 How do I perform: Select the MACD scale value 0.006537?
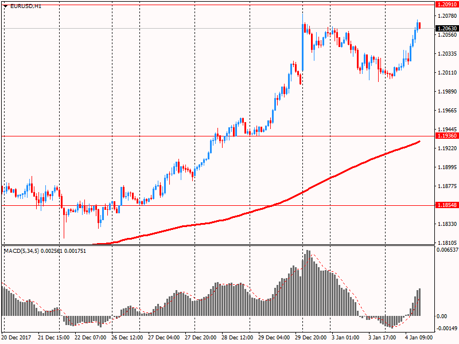click(448, 250)
